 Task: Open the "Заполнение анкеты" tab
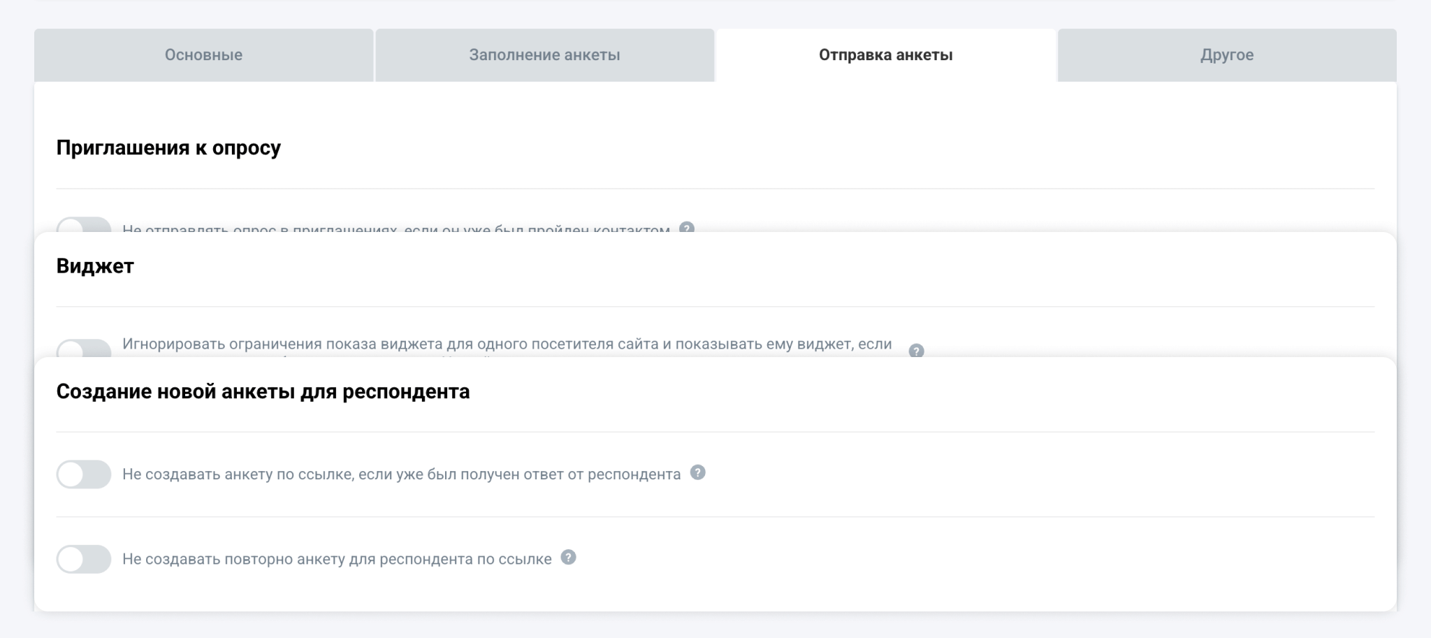coord(544,55)
